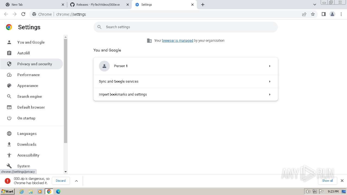Open the tab search dropdown
The height and width of the screenshot is (195, 347).
click(x=314, y=5)
